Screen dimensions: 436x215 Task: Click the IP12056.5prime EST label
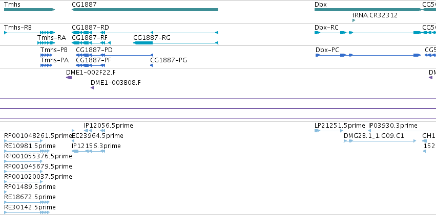(109, 126)
